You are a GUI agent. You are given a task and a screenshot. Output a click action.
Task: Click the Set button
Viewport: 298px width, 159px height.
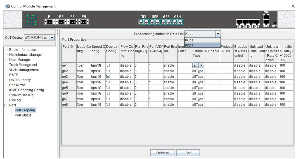(188, 153)
